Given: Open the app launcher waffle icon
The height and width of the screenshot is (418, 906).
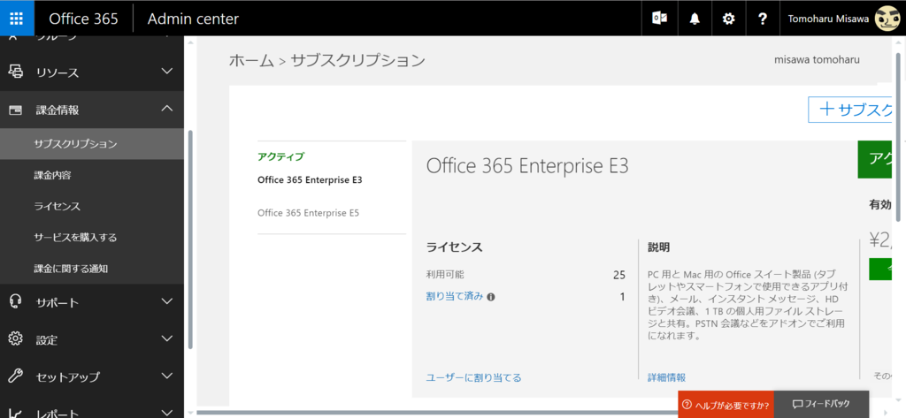Looking at the screenshot, I should click(x=17, y=18).
